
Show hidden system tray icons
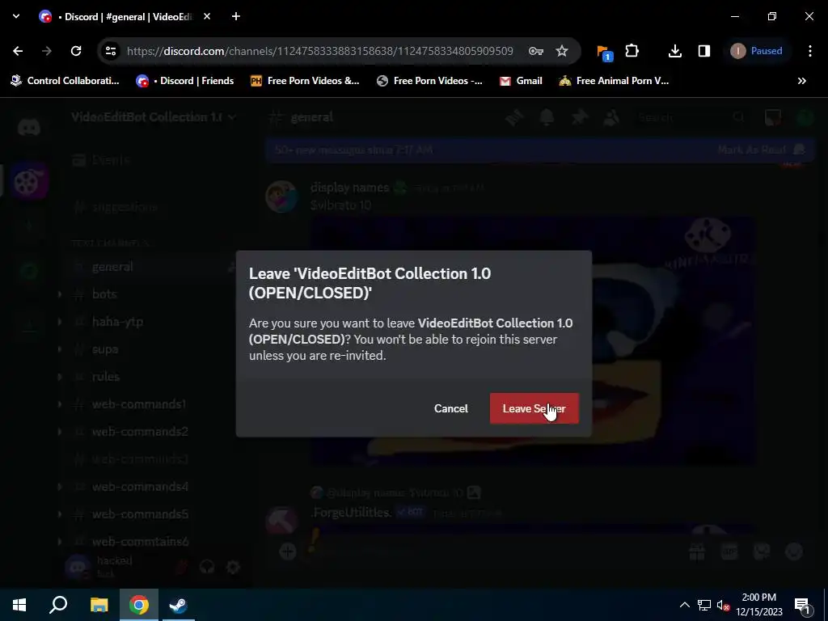[684, 605]
